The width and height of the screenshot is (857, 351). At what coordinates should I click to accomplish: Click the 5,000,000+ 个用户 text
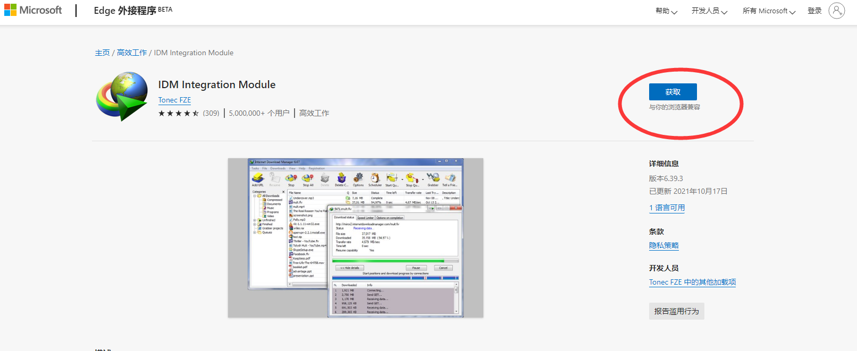click(x=259, y=113)
